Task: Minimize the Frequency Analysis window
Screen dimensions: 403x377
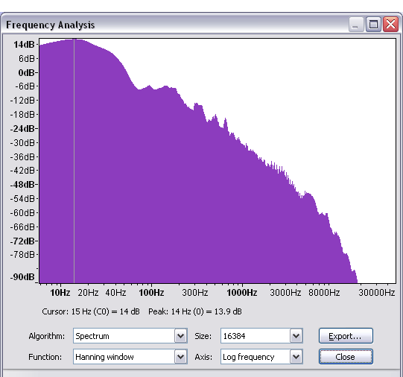Action: pos(356,25)
